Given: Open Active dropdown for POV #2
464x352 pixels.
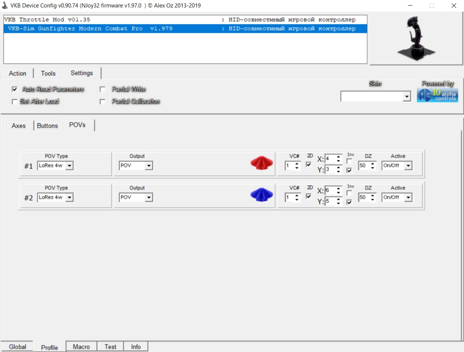Looking at the screenshot, I should 408,198.
